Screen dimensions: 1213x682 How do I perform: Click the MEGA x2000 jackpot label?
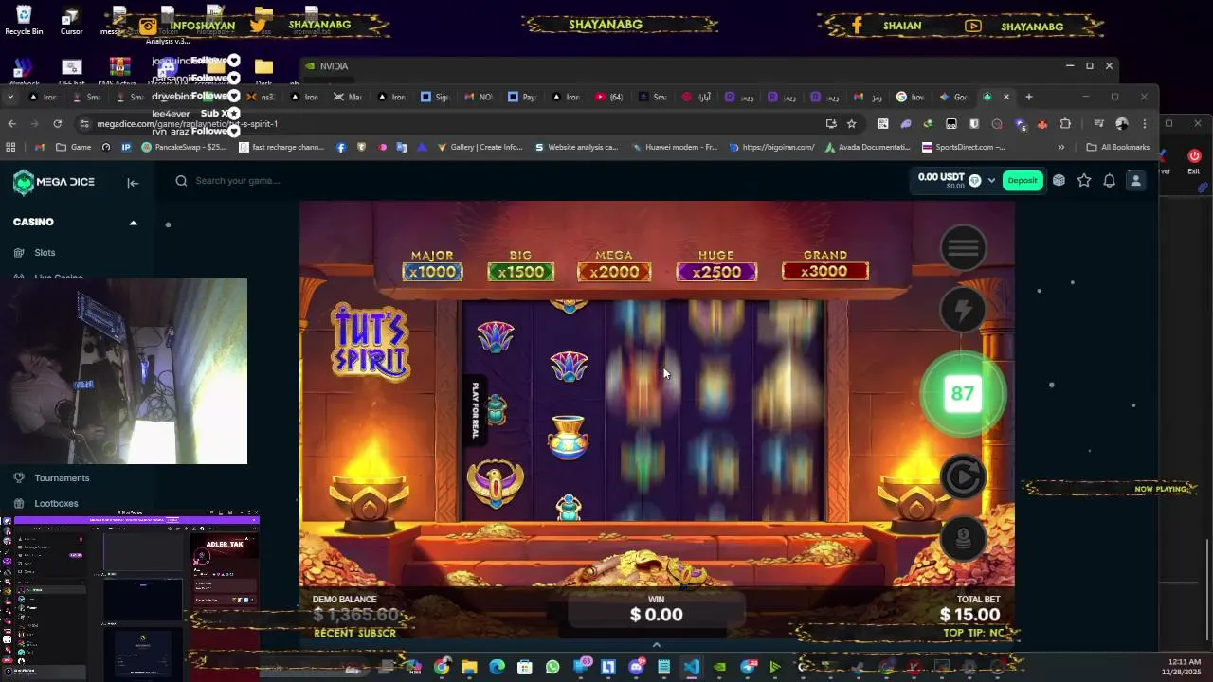(x=614, y=266)
